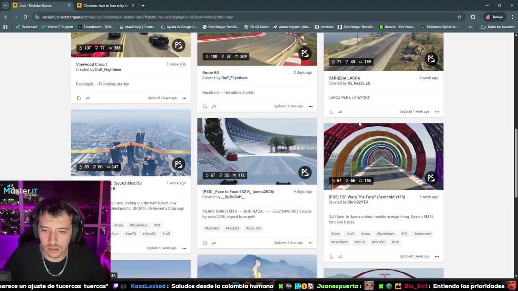This screenshot has height=291, width=518.
Task: Open more options for F2F Warp The Furp
Action: pos(437,257)
